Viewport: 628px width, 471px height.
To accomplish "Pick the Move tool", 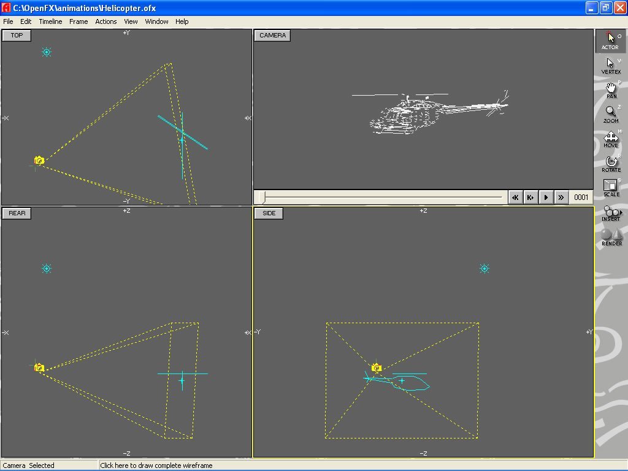I will point(610,139).
